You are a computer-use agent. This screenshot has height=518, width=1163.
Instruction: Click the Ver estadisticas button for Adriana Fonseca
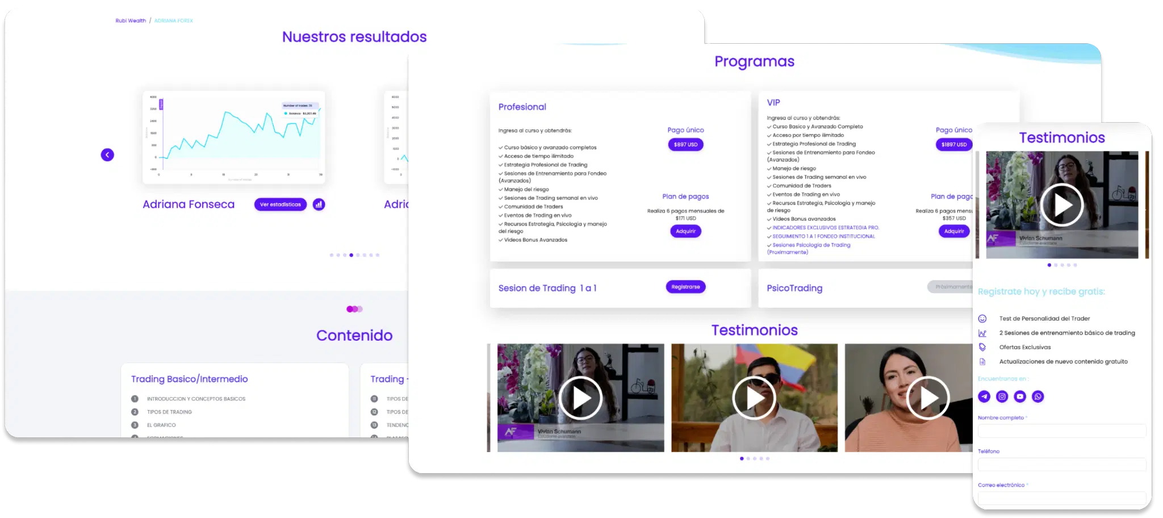(x=281, y=204)
